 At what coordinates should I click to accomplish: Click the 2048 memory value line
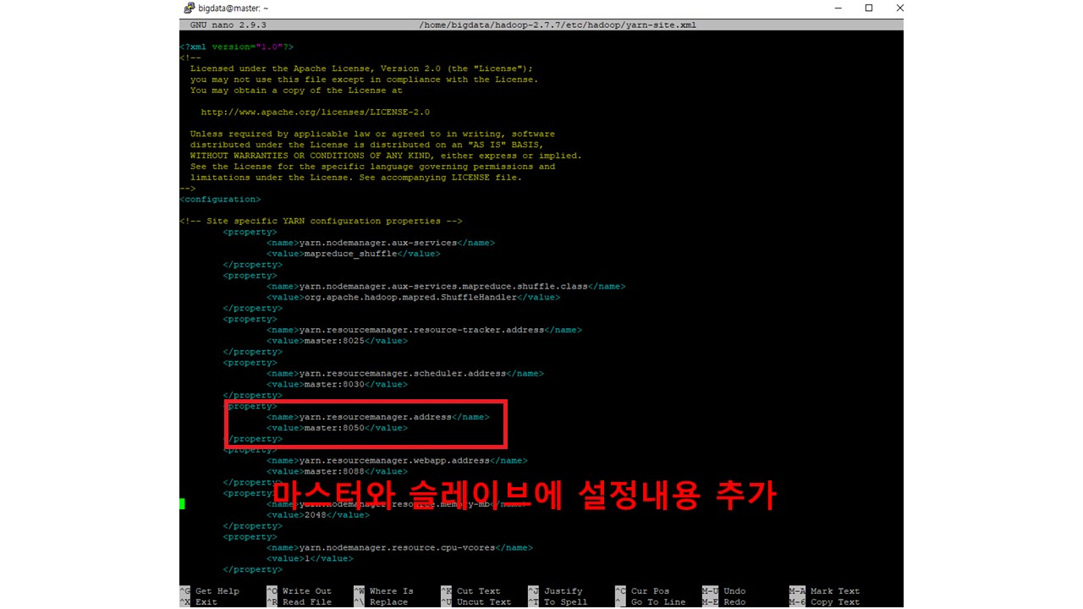click(x=317, y=514)
